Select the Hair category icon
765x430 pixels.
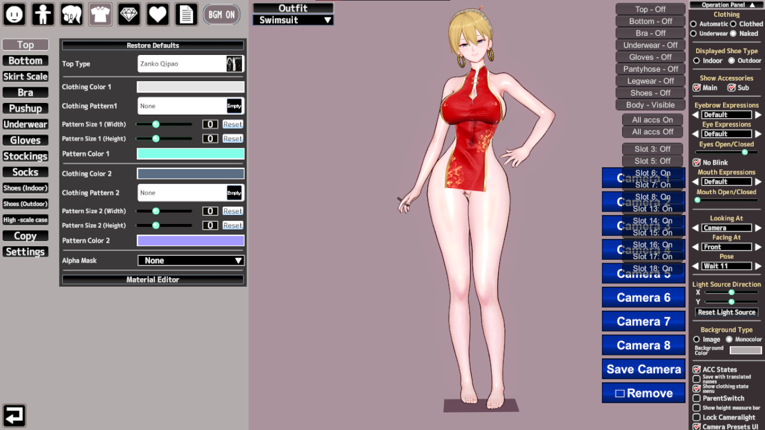(x=72, y=15)
